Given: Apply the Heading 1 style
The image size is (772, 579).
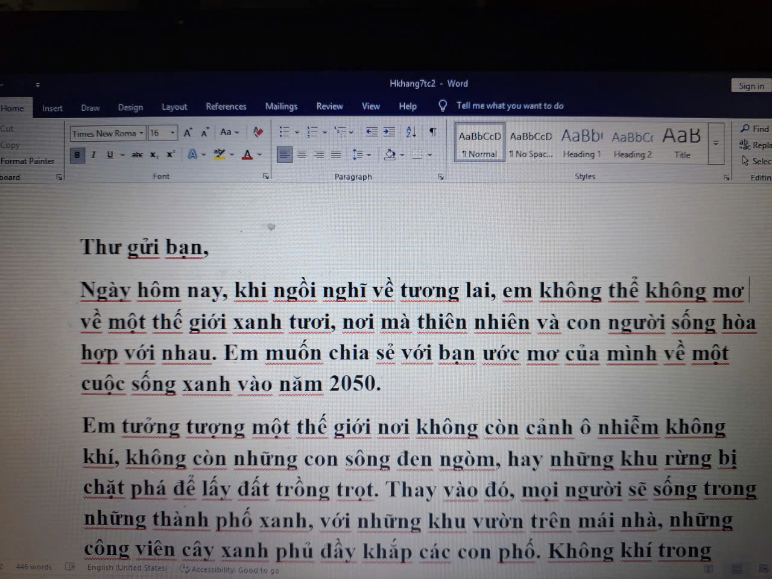Looking at the screenshot, I should point(582,144).
